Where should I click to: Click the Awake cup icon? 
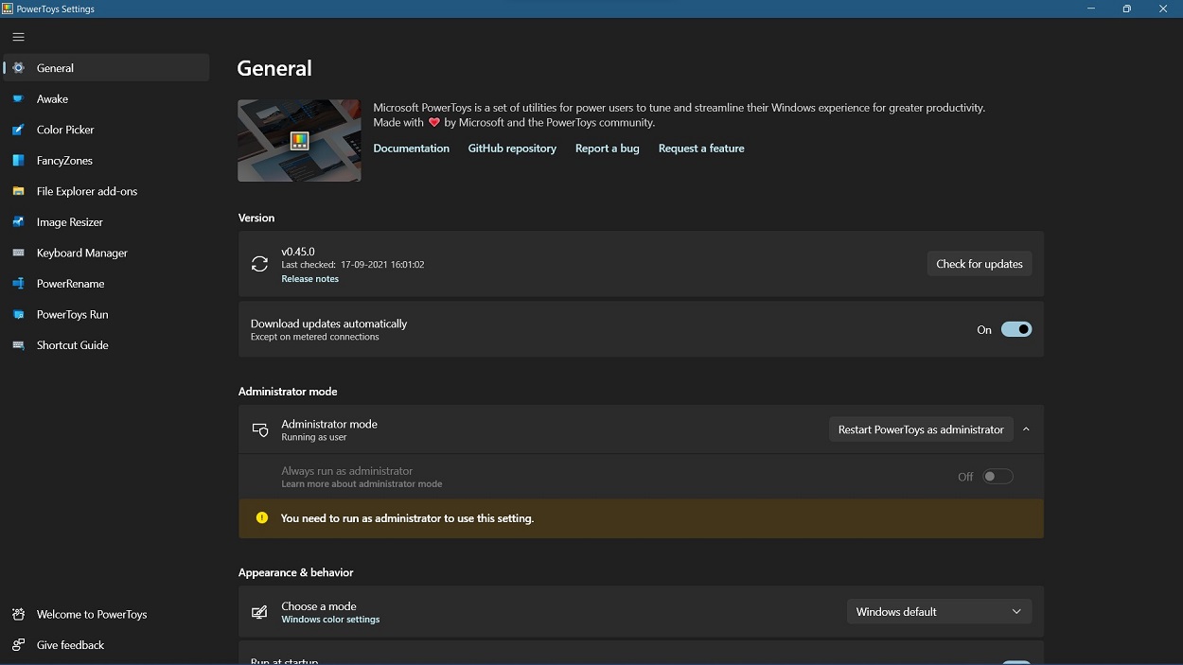[x=18, y=99]
